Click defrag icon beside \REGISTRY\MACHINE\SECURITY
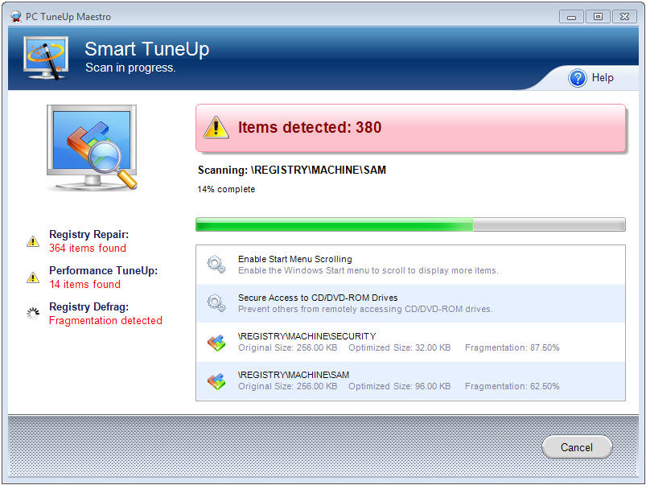This screenshot has width=646, height=485. [x=216, y=343]
